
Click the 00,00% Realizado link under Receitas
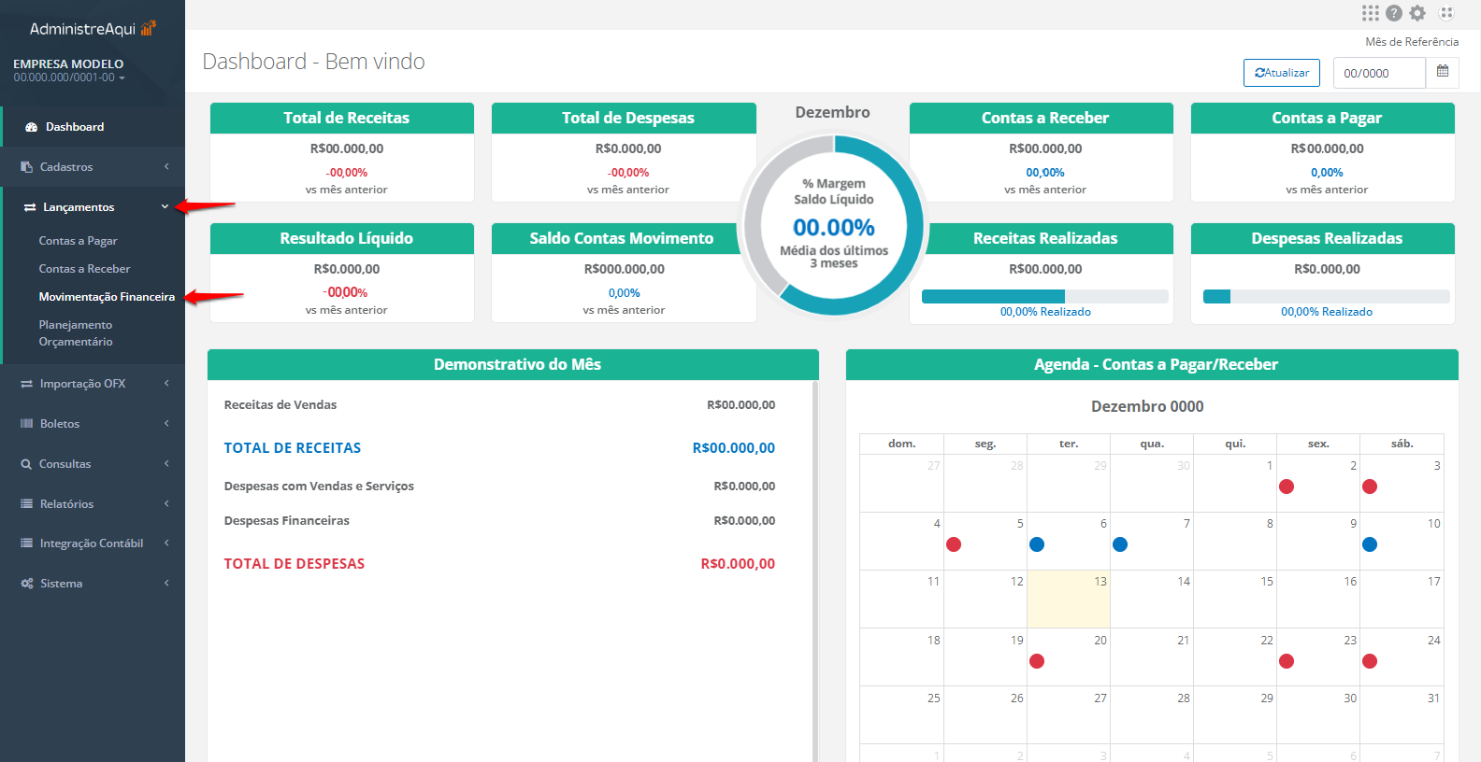click(1045, 312)
